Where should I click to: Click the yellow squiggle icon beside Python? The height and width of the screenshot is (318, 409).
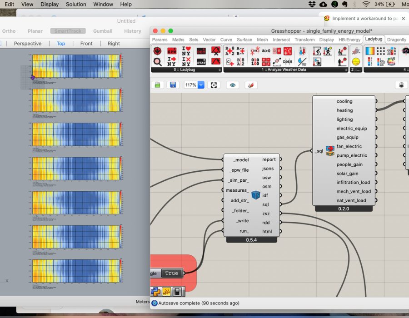[x=166, y=291]
